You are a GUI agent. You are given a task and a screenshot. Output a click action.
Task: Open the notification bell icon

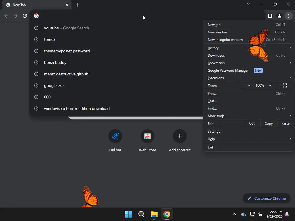tap(287, 214)
